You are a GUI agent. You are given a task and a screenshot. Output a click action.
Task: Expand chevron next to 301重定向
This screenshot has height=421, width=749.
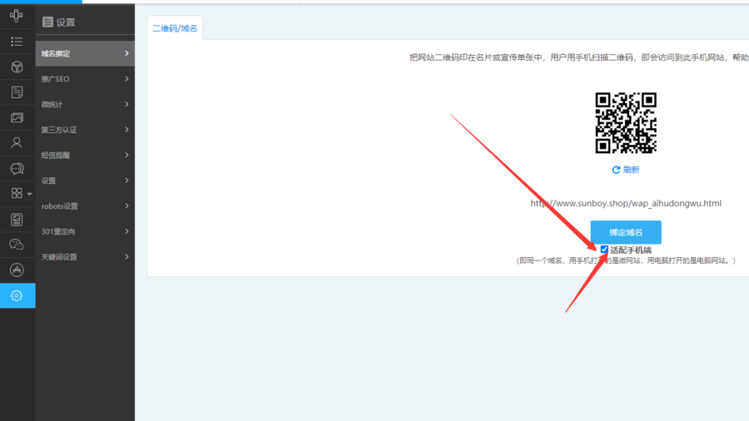tap(126, 231)
